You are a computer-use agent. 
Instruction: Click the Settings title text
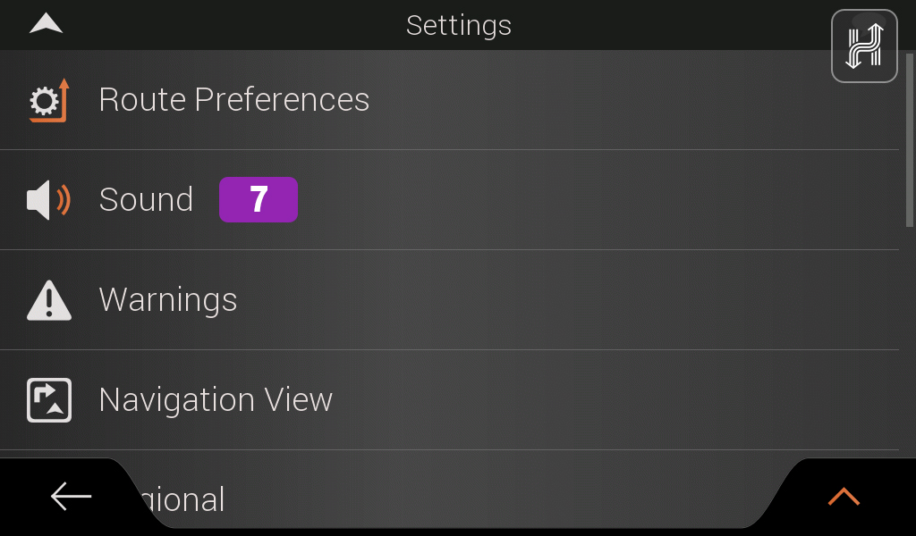click(x=459, y=25)
